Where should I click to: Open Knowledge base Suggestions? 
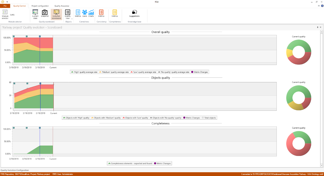[134, 14]
